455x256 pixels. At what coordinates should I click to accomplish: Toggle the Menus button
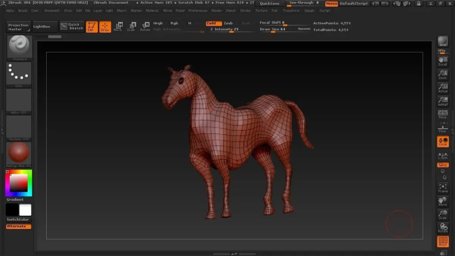[x=331, y=3]
